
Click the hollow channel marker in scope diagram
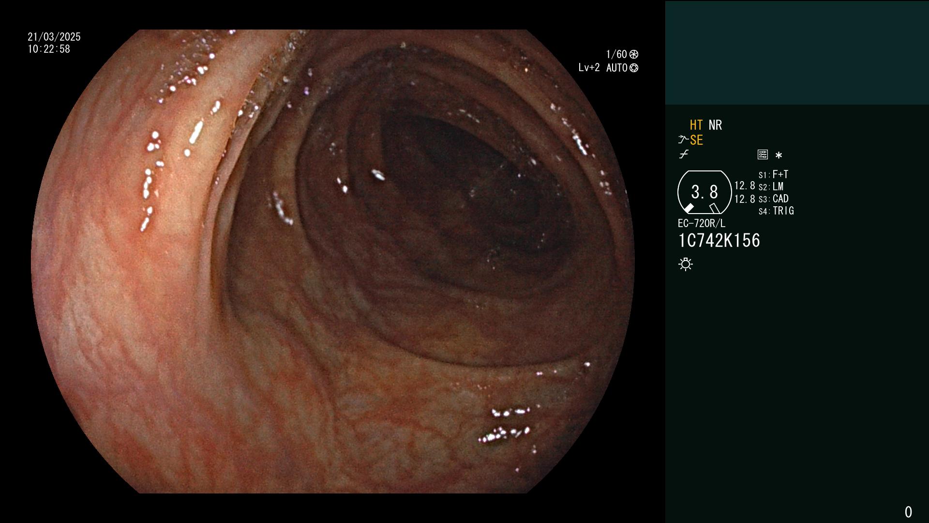coord(715,208)
